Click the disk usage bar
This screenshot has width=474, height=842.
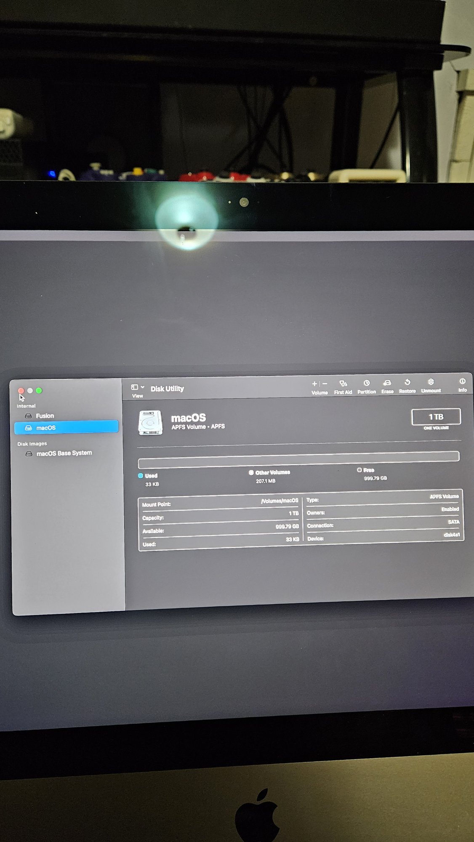(298, 460)
